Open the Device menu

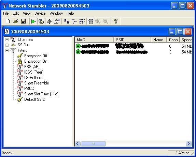coord(40,13)
